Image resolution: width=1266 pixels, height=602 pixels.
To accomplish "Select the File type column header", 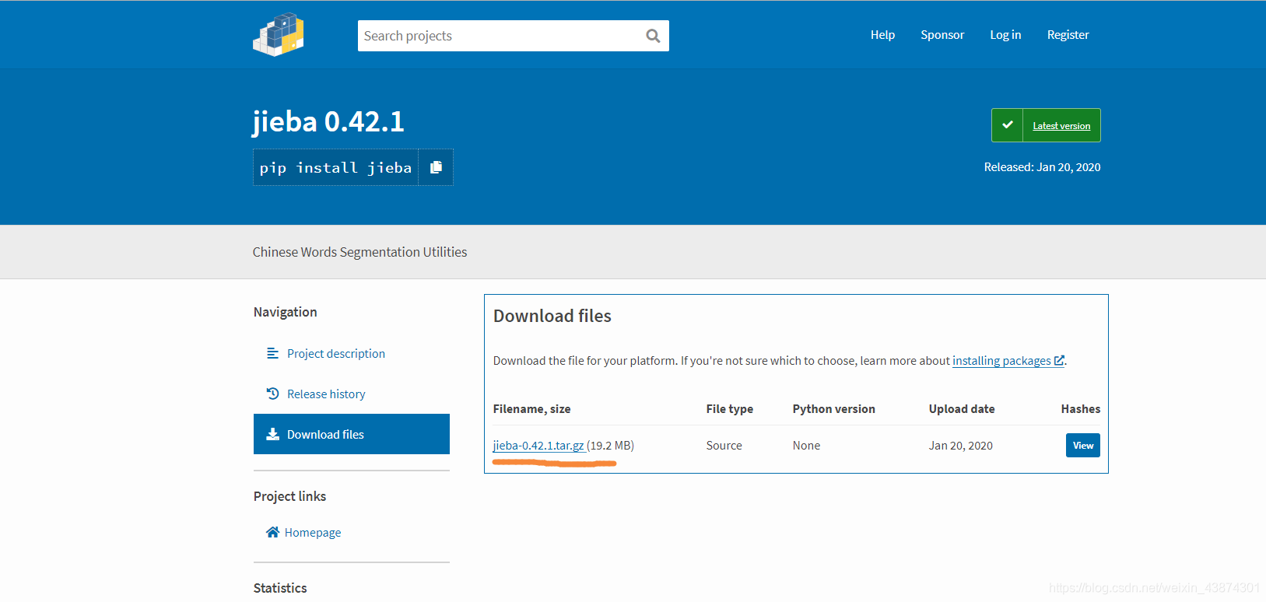I will (x=730, y=409).
